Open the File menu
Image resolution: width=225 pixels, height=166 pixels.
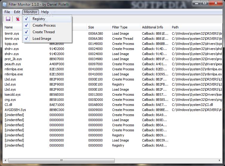(x=7, y=12)
